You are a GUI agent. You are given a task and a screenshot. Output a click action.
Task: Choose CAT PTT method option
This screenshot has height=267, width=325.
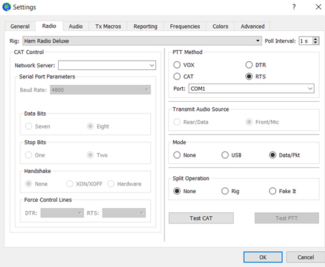177,76
